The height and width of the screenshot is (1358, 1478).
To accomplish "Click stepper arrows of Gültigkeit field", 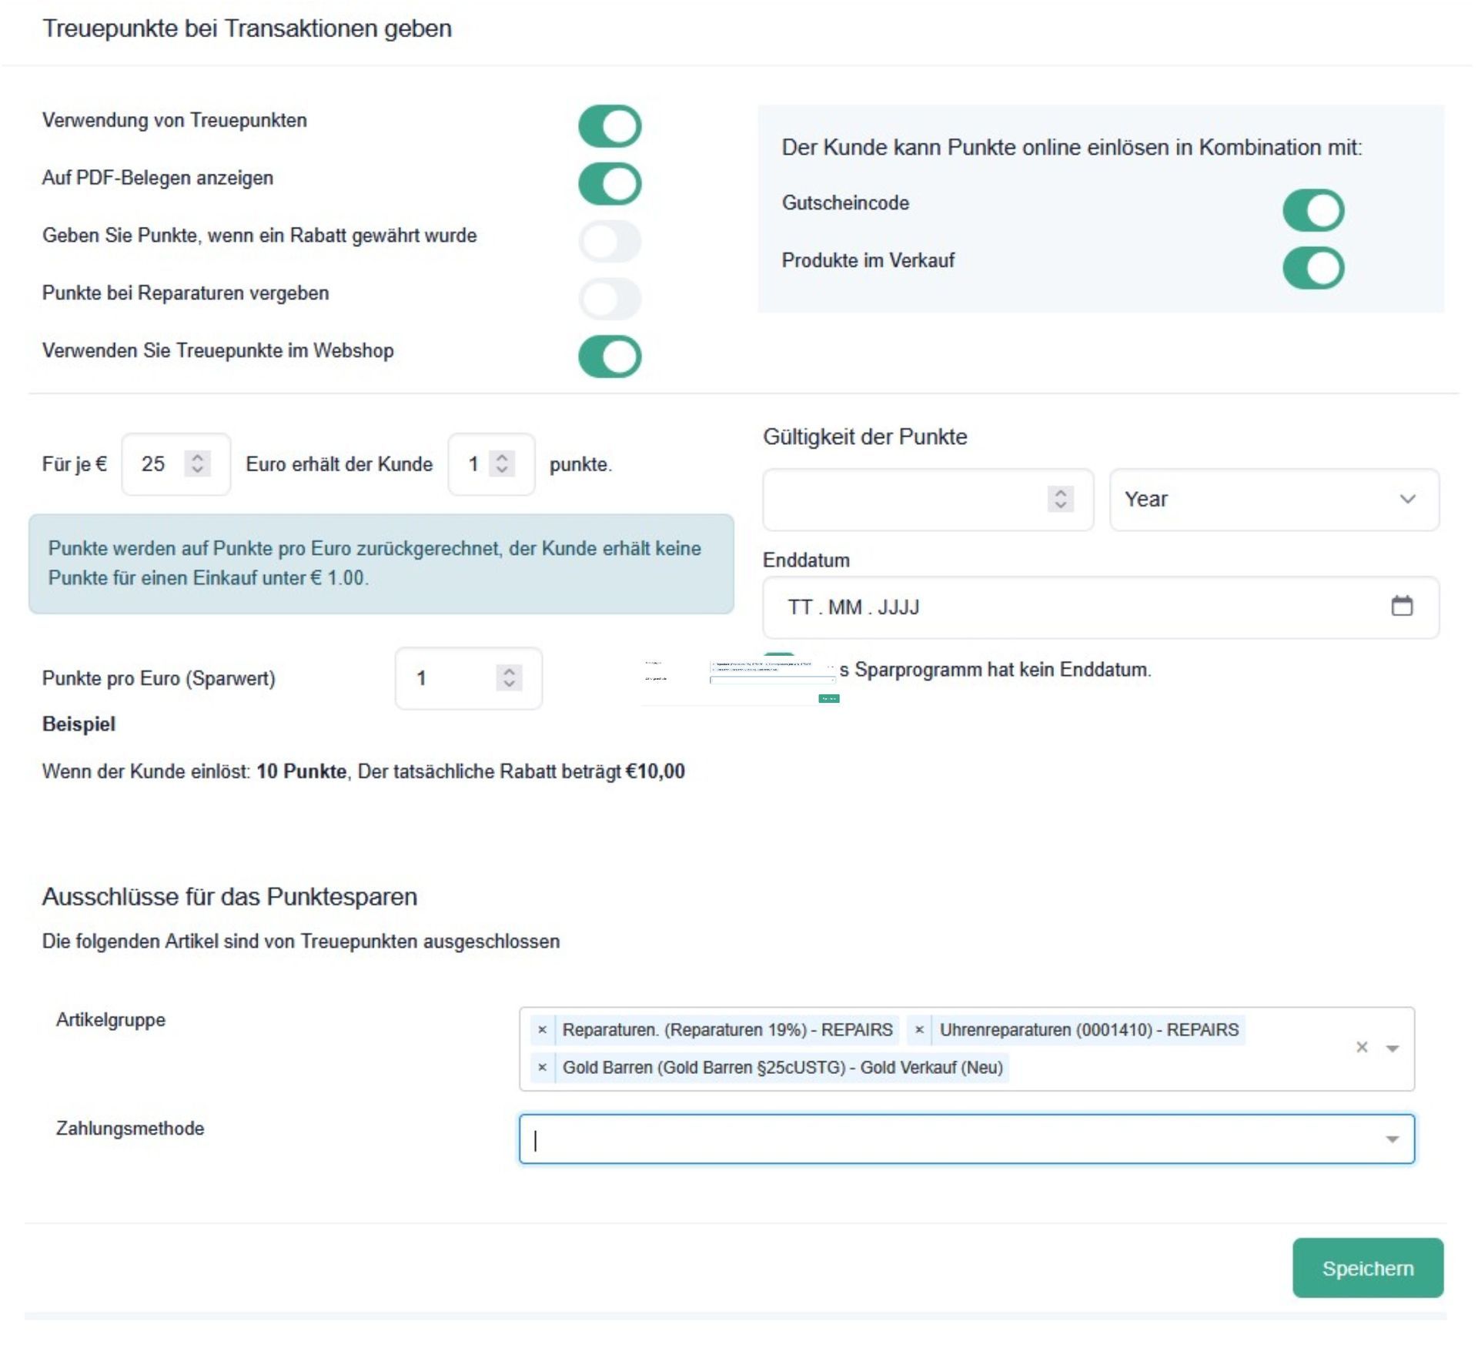I will tap(1061, 499).
